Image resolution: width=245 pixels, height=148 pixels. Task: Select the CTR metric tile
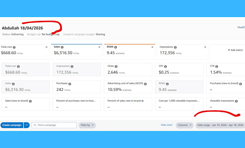tap(226, 69)
